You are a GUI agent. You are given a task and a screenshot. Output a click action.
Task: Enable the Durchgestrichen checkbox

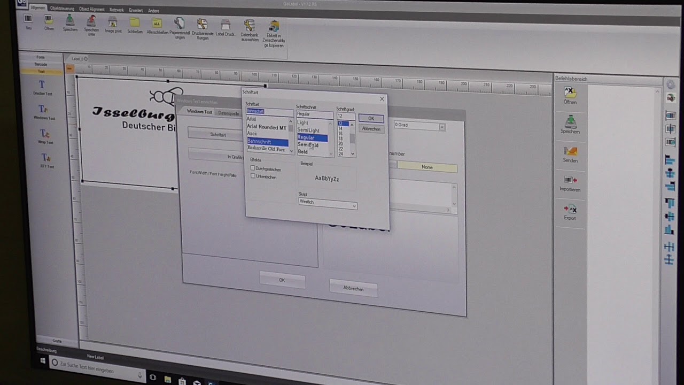point(253,168)
